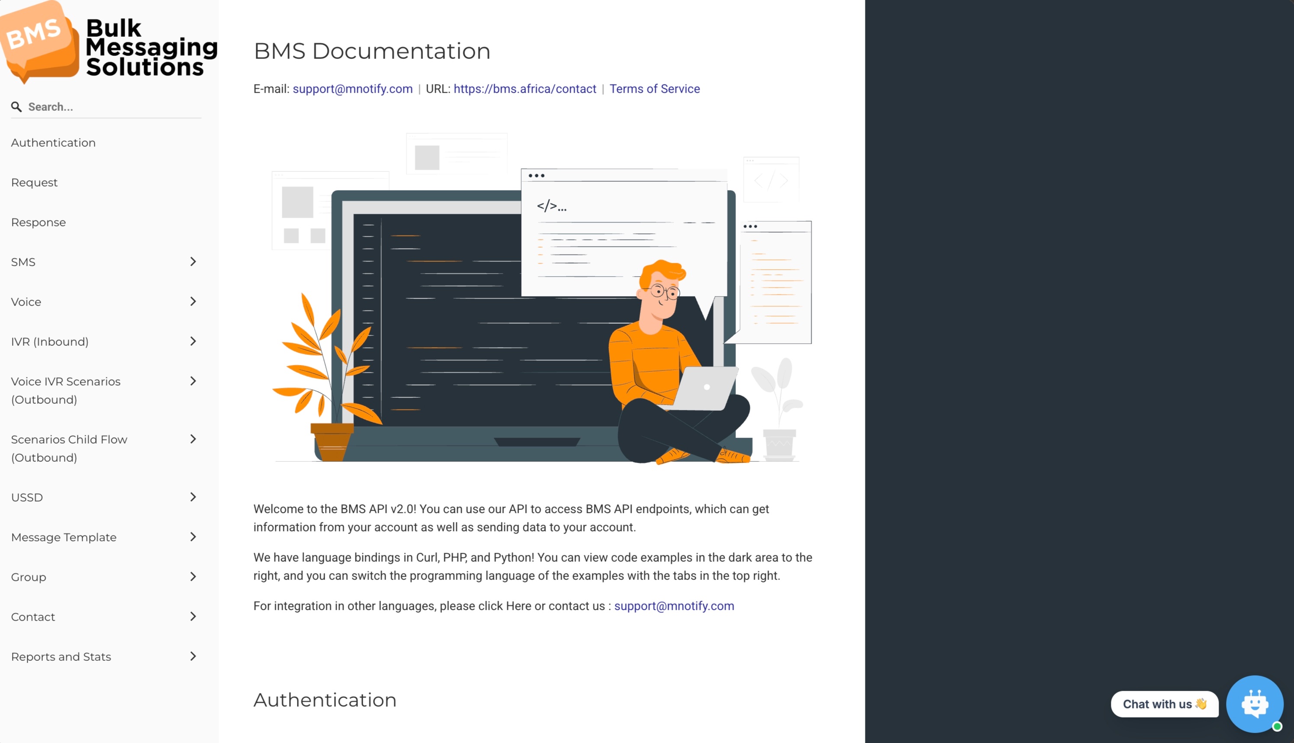Screen dimensions: 1294x743
Task: Click the 'Welcome to the BMS API v2.0!' paragraph
Action: tap(511, 518)
